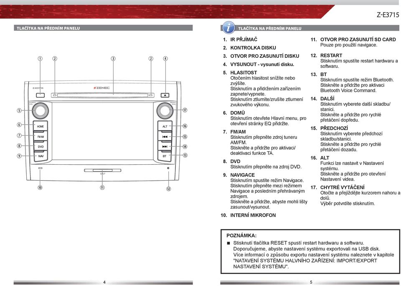Screen dimensions: 401x286
Task: Click the 'CHYTRÉ VYTÁČENÍ' heading
Action: [343, 187]
